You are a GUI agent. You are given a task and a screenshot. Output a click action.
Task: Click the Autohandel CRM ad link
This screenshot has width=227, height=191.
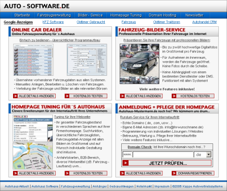click(204, 22)
